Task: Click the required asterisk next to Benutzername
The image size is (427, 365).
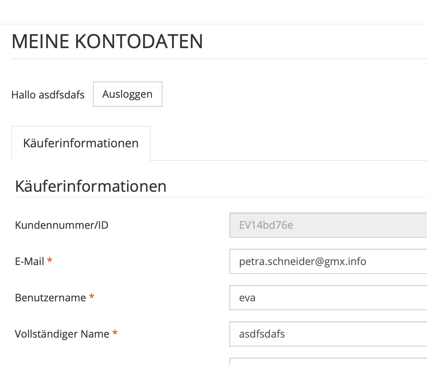Action: click(91, 297)
